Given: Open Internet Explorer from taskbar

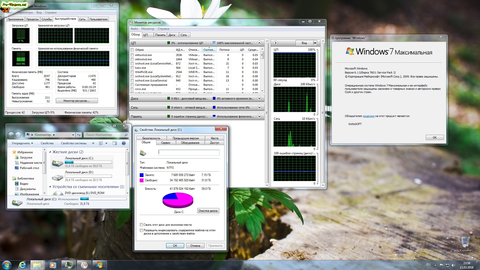Looking at the screenshot, I should [22, 265].
